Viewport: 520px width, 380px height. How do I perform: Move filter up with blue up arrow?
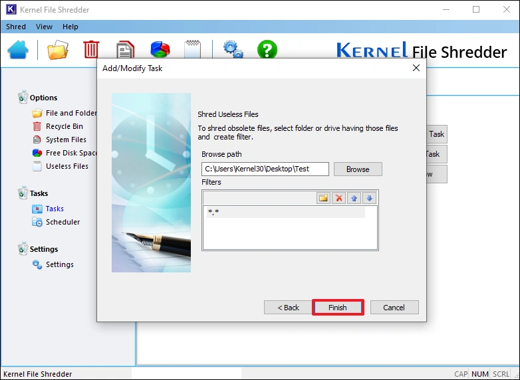(355, 198)
